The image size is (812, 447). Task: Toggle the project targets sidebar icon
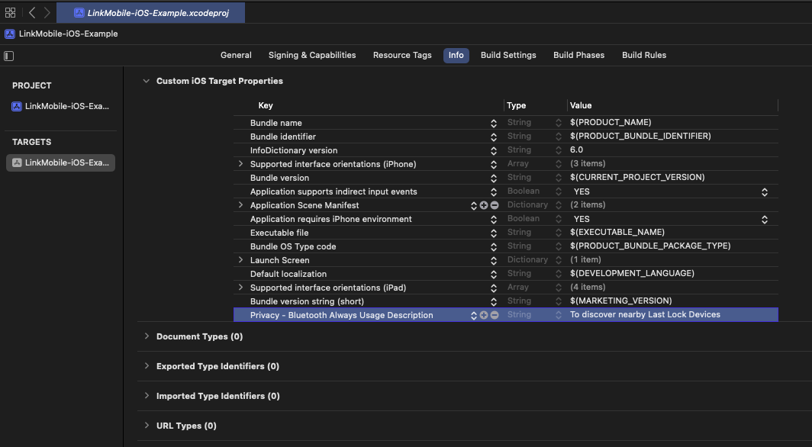(9, 56)
